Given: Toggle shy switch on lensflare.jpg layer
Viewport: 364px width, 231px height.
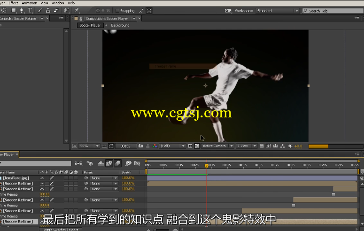Looking at the screenshot, I should coord(42,178).
